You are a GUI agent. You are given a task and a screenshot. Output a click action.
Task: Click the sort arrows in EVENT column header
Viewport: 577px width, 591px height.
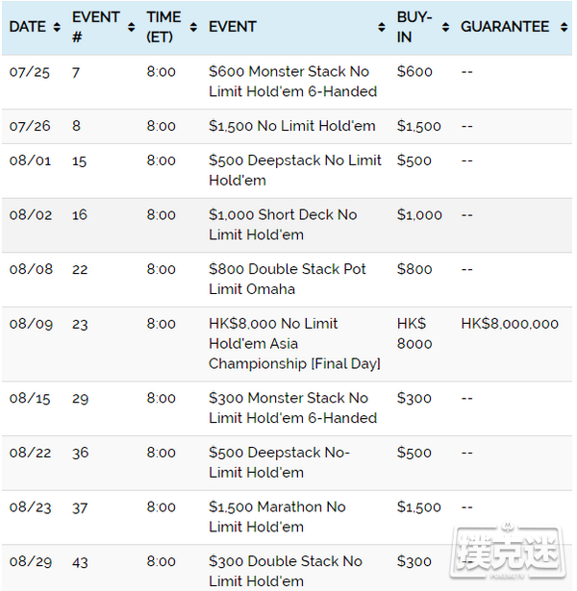tap(381, 27)
